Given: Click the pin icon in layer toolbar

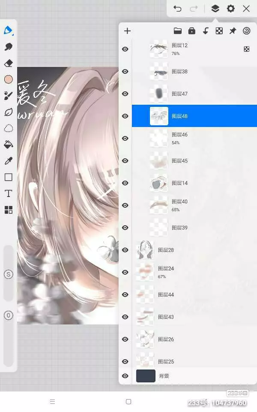Looking at the screenshot, I should (x=233, y=31).
